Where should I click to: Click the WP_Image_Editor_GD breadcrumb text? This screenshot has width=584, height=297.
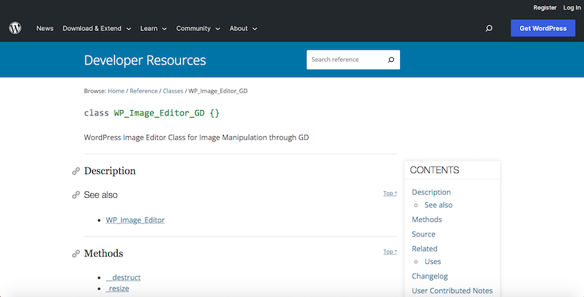(x=218, y=91)
